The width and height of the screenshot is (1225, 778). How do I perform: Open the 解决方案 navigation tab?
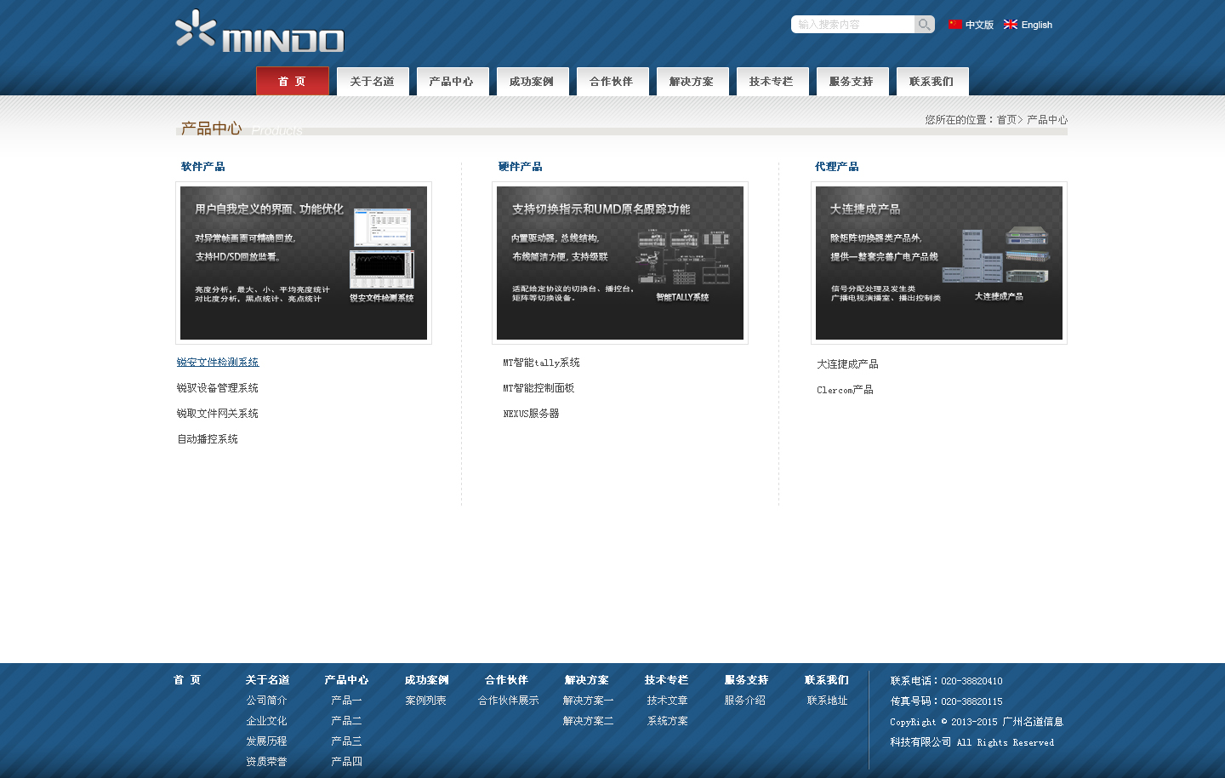[692, 82]
